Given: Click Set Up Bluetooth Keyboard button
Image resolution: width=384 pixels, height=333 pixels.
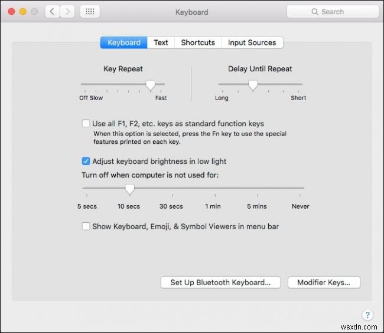Looking at the screenshot, I should click(x=220, y=282).
